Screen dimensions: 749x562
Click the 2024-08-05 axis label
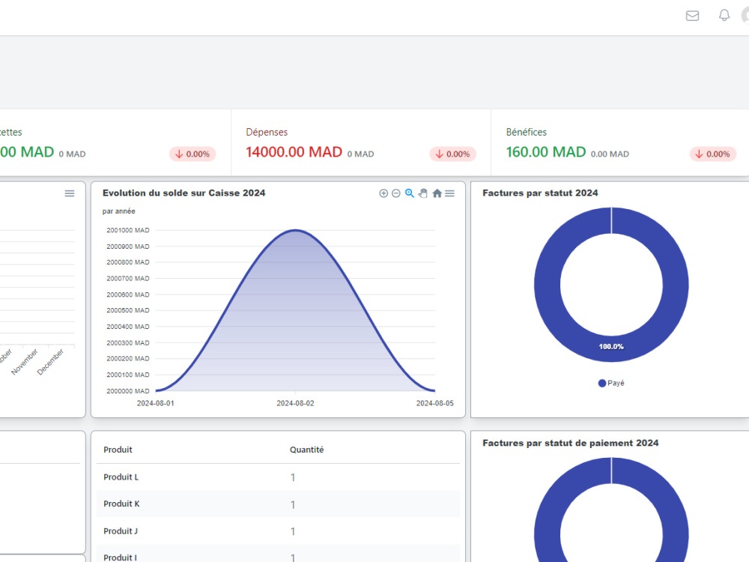coord(434,403)
